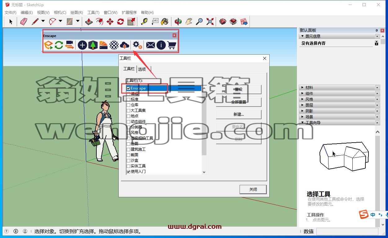Click the Zoom Extents tool

[210, 21]
